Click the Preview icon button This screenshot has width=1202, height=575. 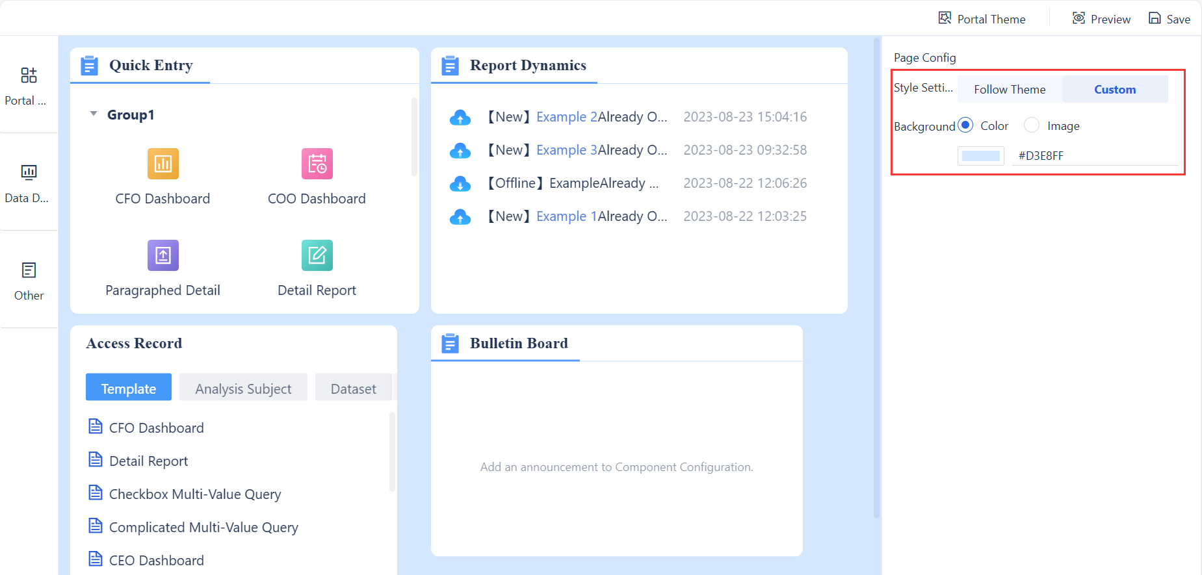click(x=1078, y=18)
